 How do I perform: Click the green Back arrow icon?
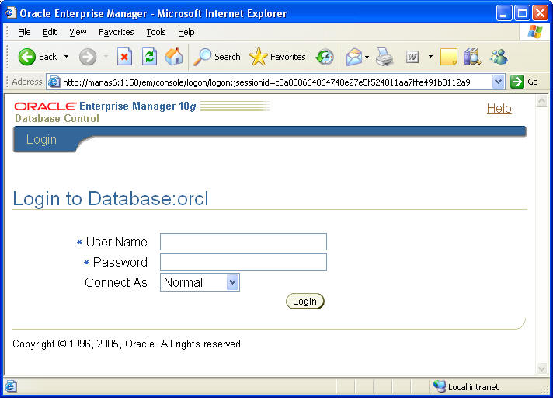coord(27,57)
